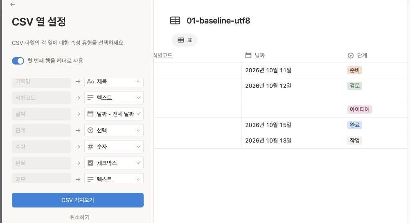Click the 식별코드 column header in table
This screenshot has width=410, height=223.
pyautogui.click(x=197, y=56)
